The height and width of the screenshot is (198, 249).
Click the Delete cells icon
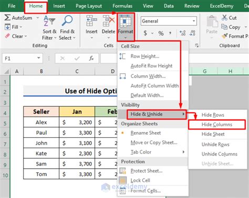coord(108,20)
